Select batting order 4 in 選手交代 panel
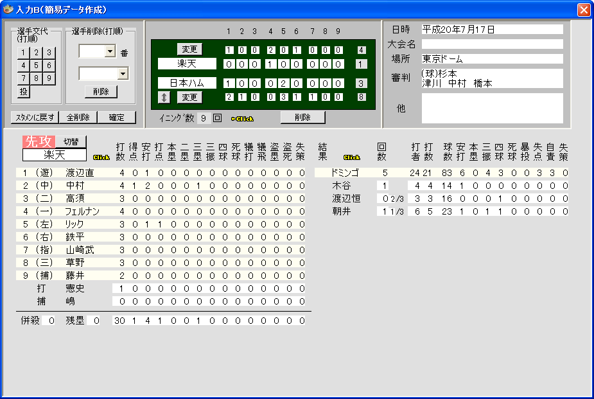Viewport: 594px width, 399px height. [x=24, y=66]
